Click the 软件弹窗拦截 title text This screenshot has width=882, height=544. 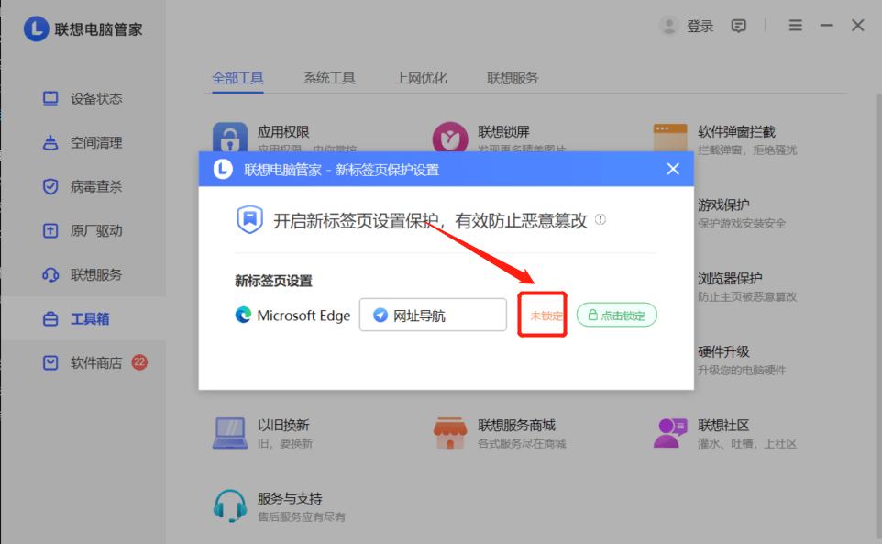coord(736,131)
